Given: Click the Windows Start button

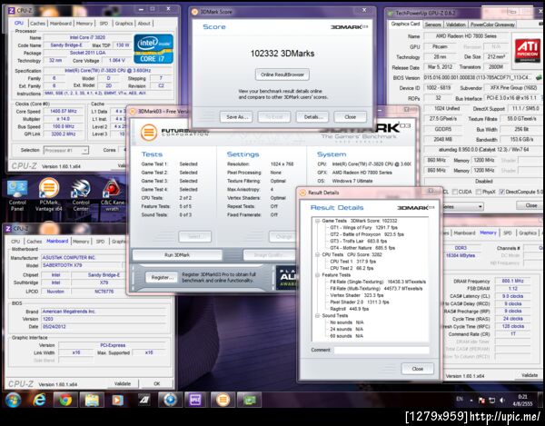Looking at the screenshot, I should (x=13, y=399).
